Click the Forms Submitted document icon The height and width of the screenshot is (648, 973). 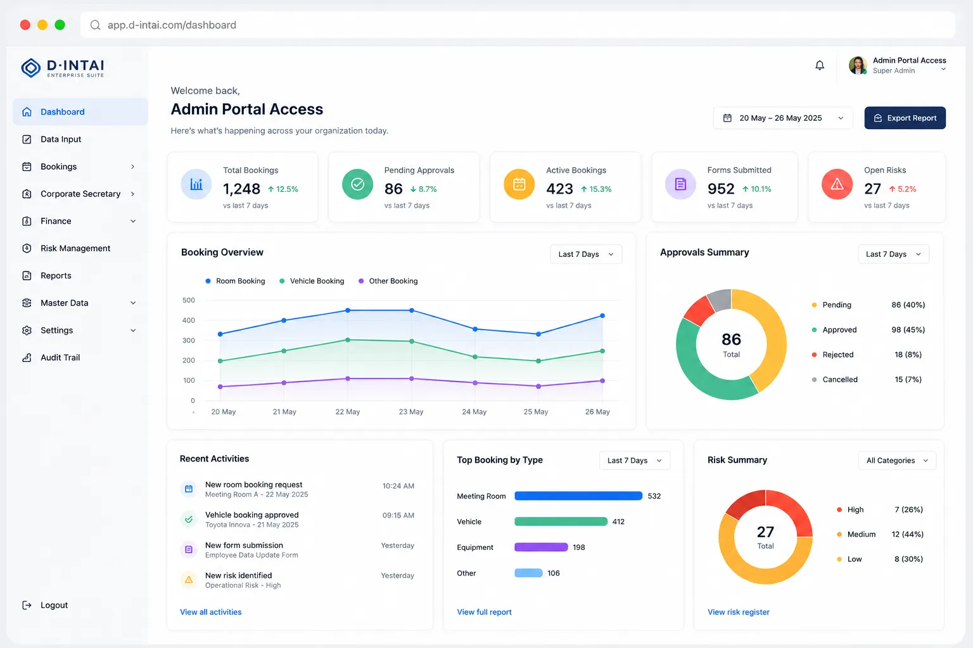680,184
